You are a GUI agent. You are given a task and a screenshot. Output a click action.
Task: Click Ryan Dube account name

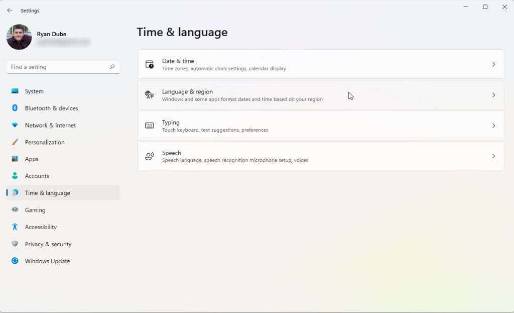[52, 34]
